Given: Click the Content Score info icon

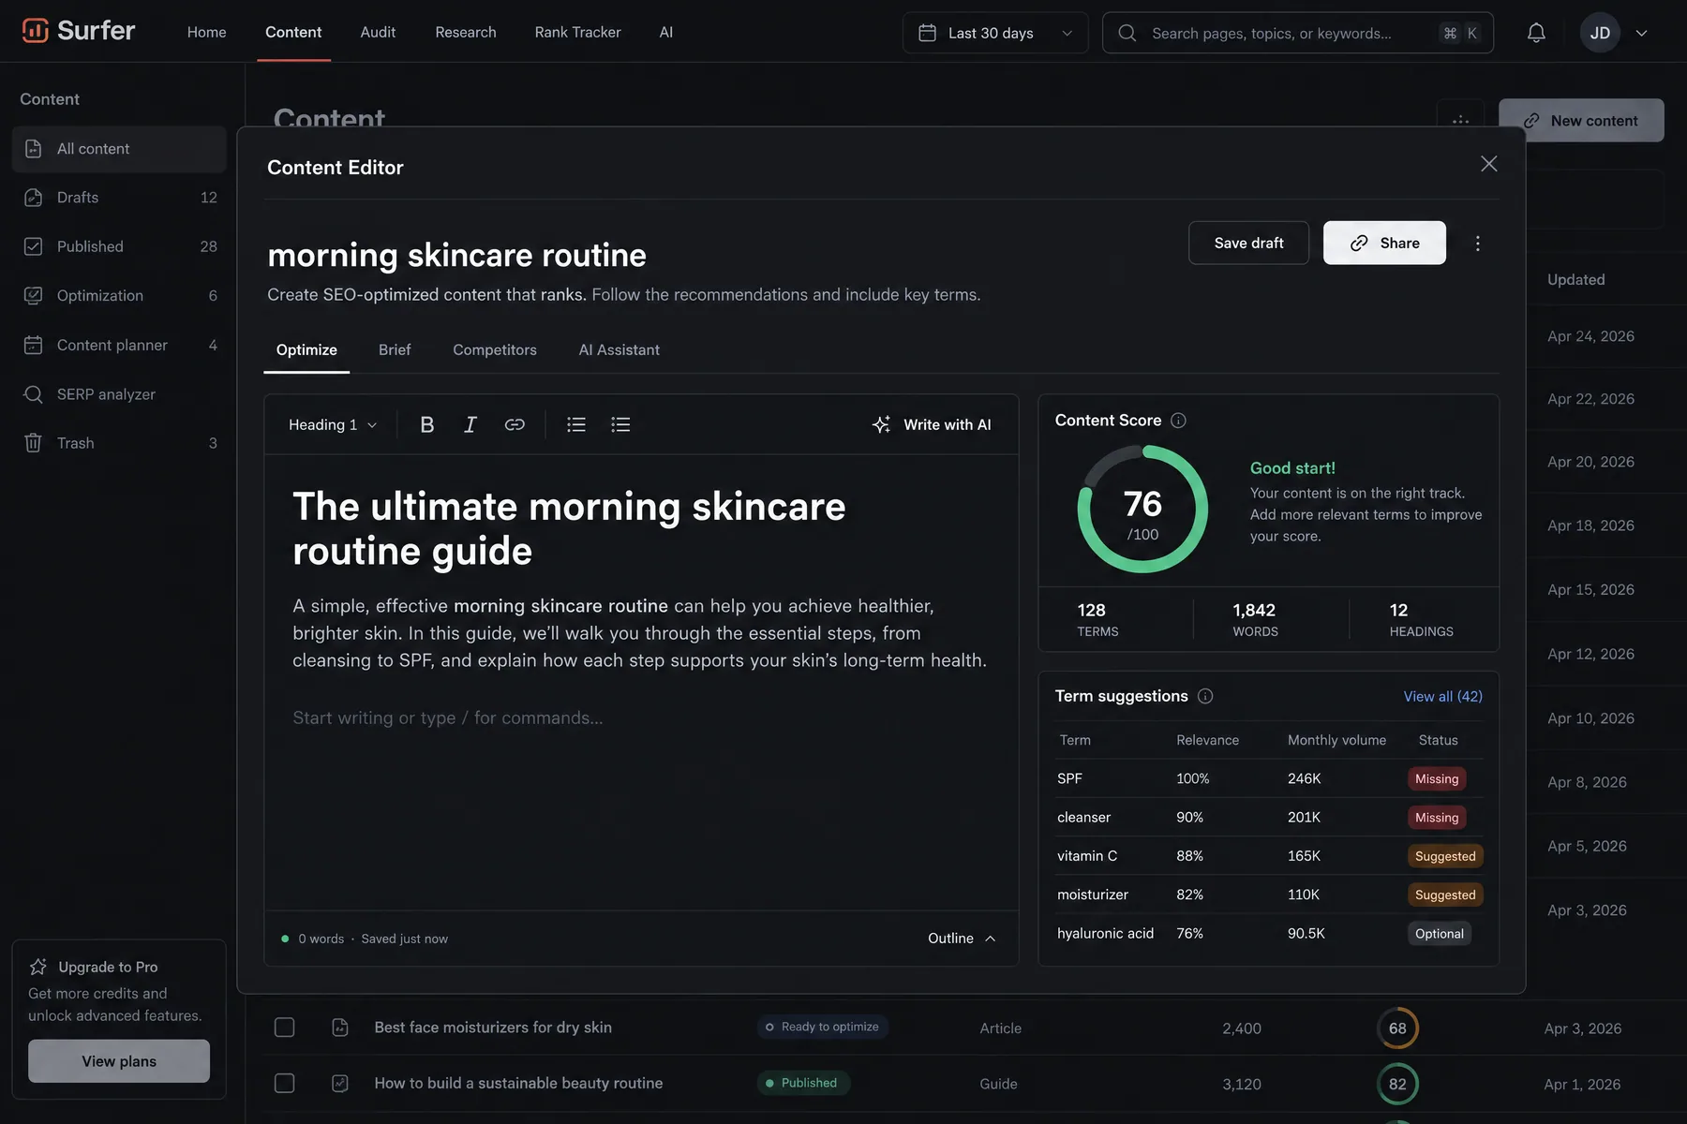Looking at the screenshot, I should pos(1179,421).
